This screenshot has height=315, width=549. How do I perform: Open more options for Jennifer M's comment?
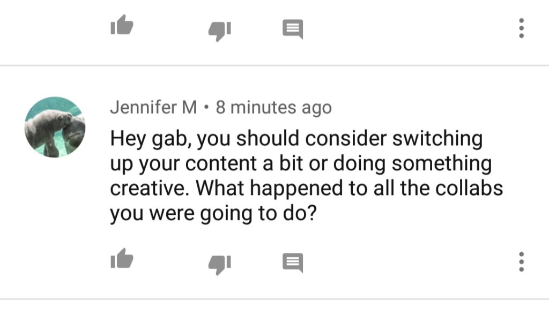point(521,262)
